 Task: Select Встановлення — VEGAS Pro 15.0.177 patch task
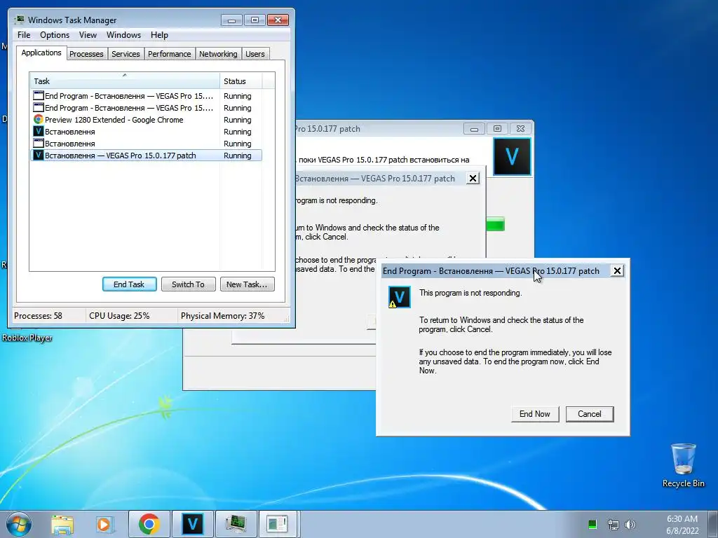coord(146,156)
